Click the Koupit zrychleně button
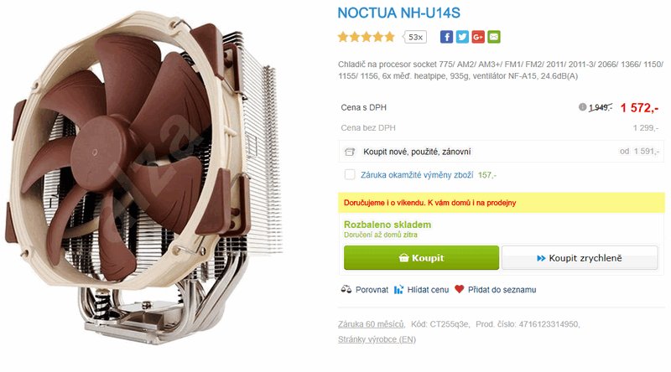Screen dimensions: 671x372 click(580, 258)
